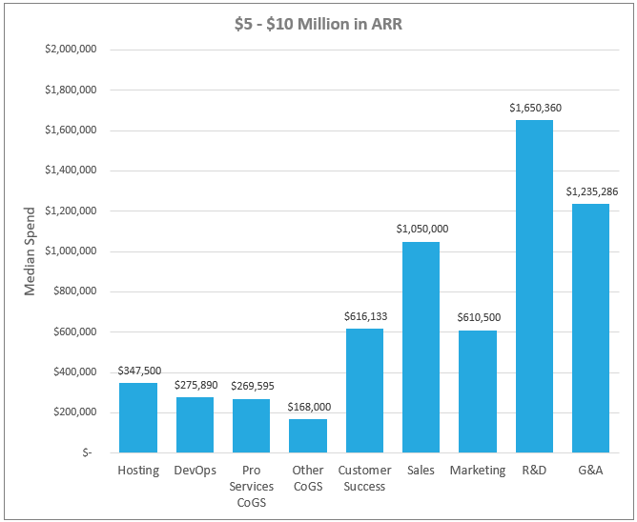Screen dimensions: 637x522
Task: Click the $1,200,000 axis value
Action: pos(71,211)
